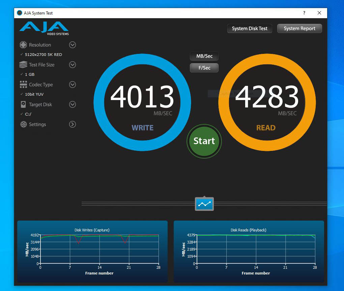Select F/Sec display units
344x291 pixels.
click(204, 68)
